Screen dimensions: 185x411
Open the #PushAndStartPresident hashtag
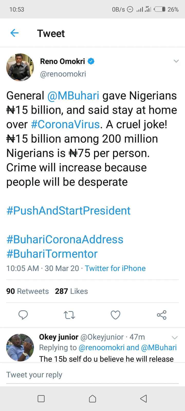pos(68,211)
